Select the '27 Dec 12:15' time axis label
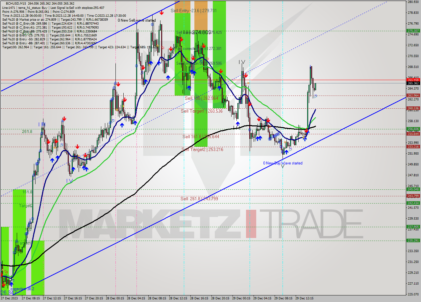 pos(52,298)
